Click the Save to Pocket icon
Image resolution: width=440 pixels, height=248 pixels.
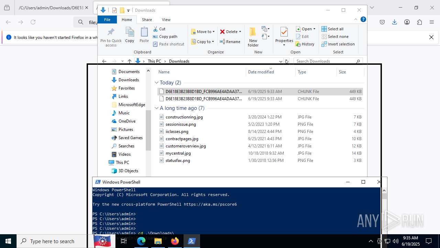click(382, 22)
